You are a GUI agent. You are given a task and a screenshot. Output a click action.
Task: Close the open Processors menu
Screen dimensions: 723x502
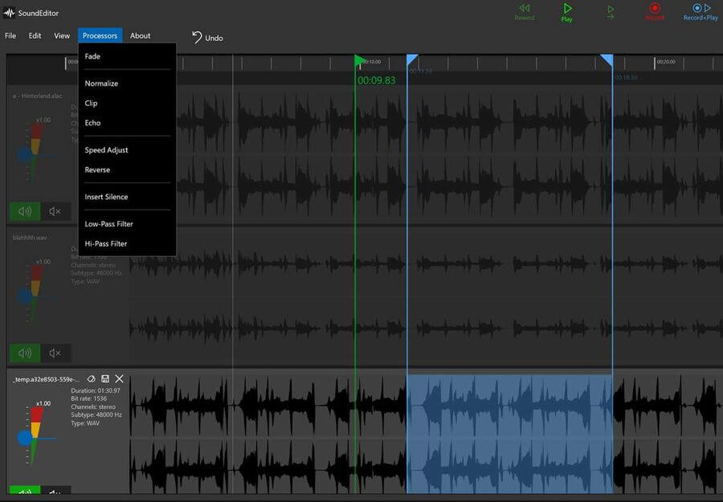click(x=100, y=35)
